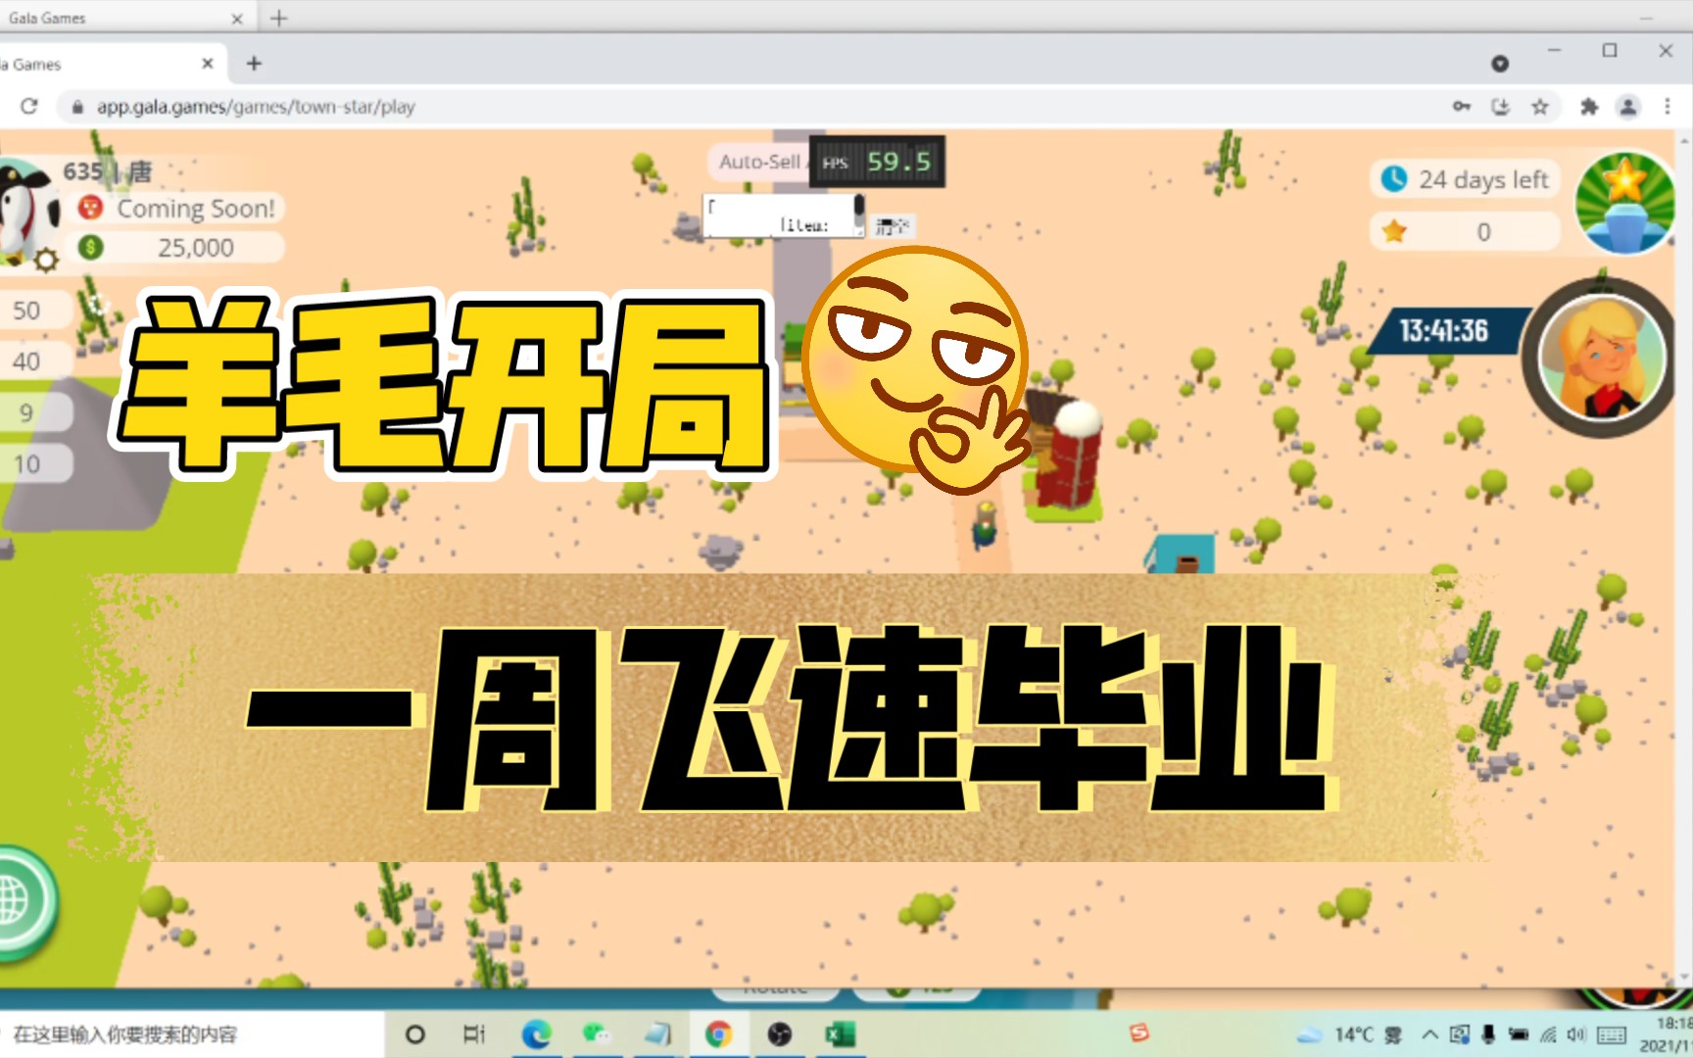Open Cortana circle icon in taskbar
The width and height of the screenshot is (1693, 1058).
(414, 1034)
